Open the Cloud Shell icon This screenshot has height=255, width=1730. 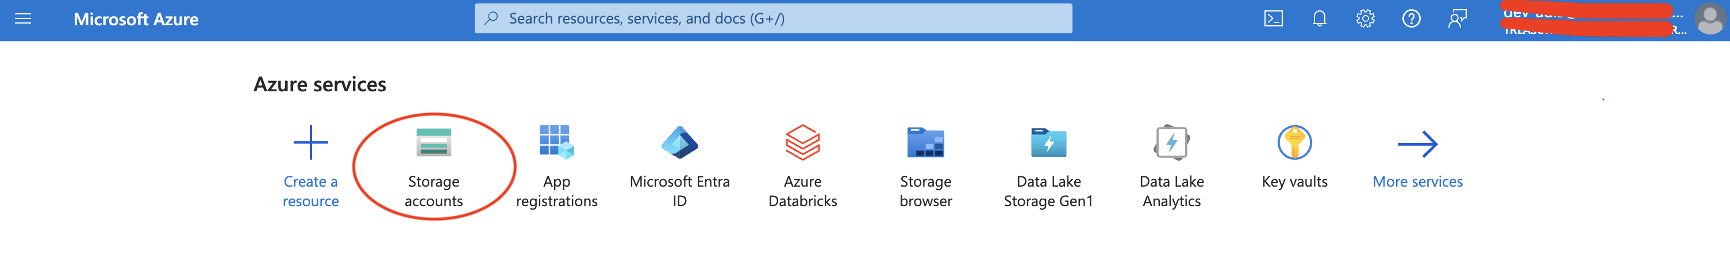[1273, 19]
